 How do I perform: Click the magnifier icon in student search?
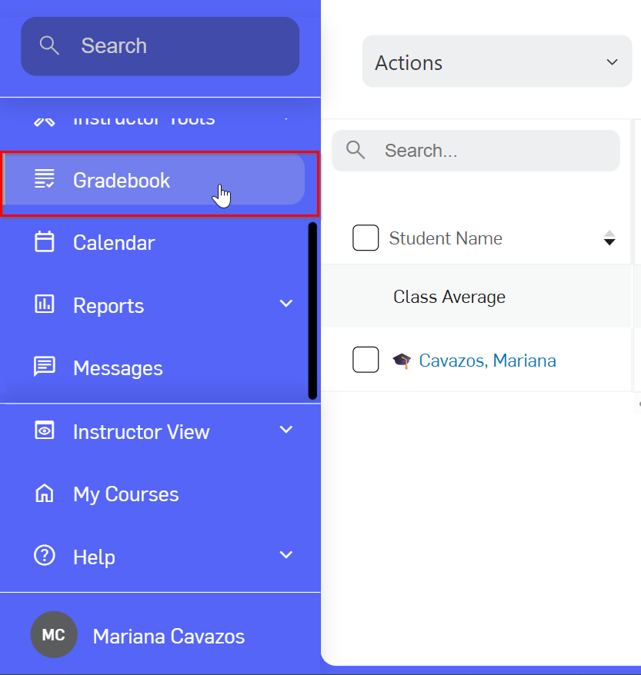click(x=356, y=150)
